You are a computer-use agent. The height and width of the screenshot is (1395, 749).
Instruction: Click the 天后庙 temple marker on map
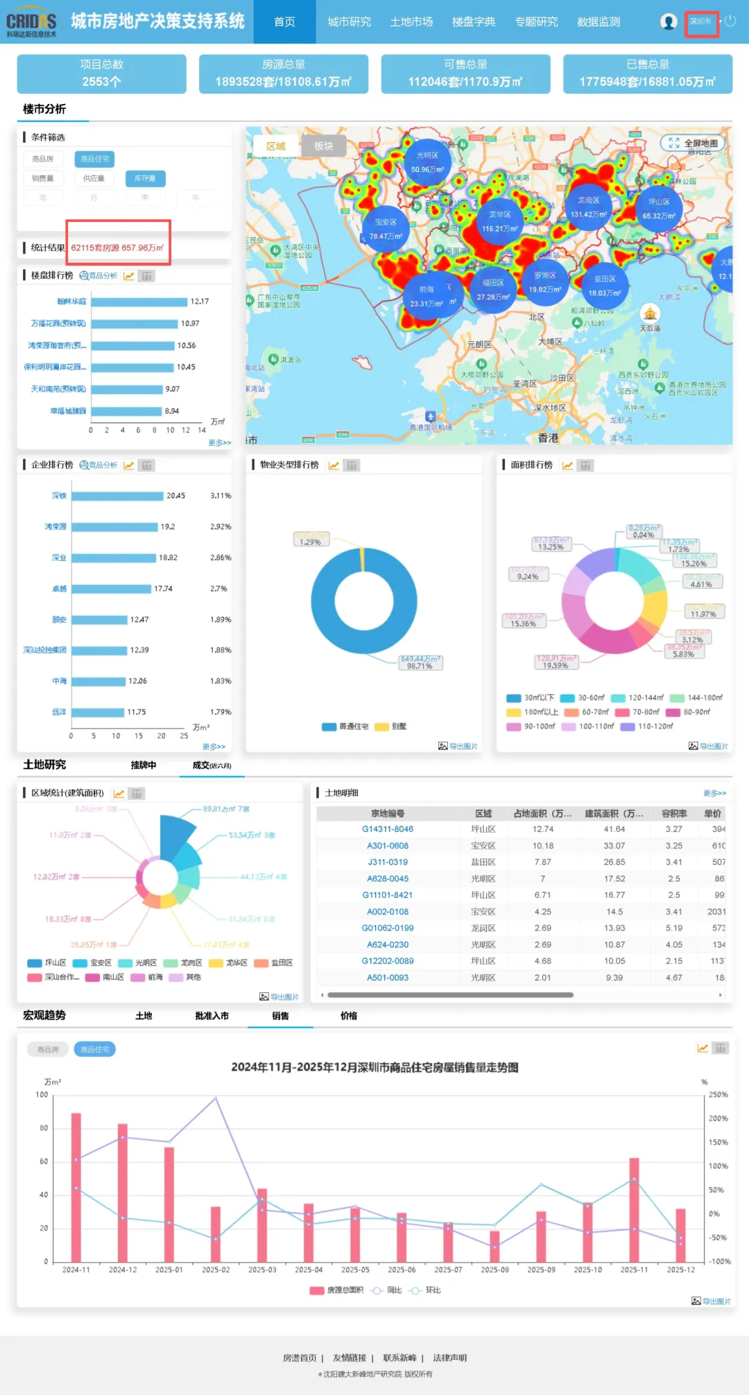[650, 313]
